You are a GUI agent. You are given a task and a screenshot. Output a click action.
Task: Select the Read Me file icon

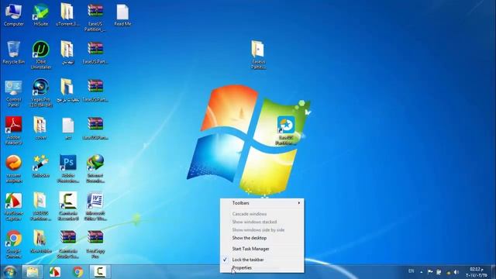pos(122,15)
